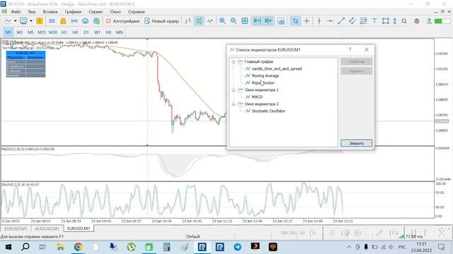Image resolution: width=453 pixels, height=254 pixels.
Task: Open the Графики menu
Action: point(73,12)
